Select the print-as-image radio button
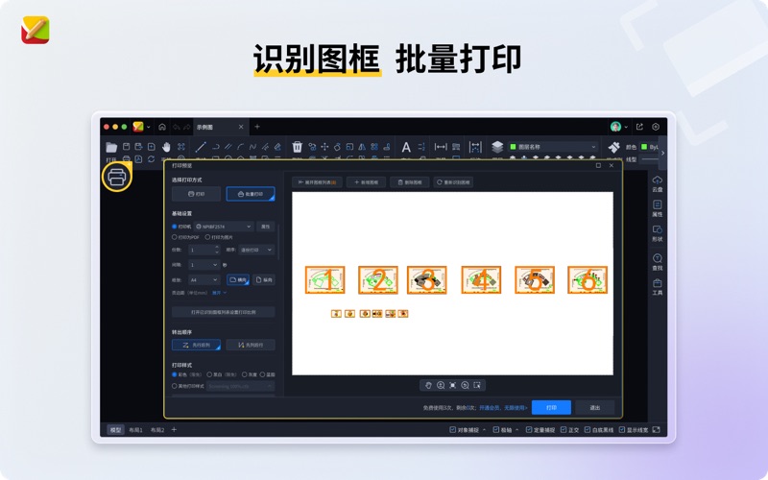Image resolution: width=768 pixels, height=480 pixels. (x=207, y=237)
